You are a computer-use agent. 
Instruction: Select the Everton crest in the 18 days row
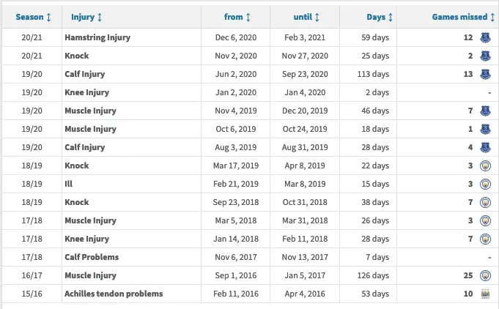484,129
